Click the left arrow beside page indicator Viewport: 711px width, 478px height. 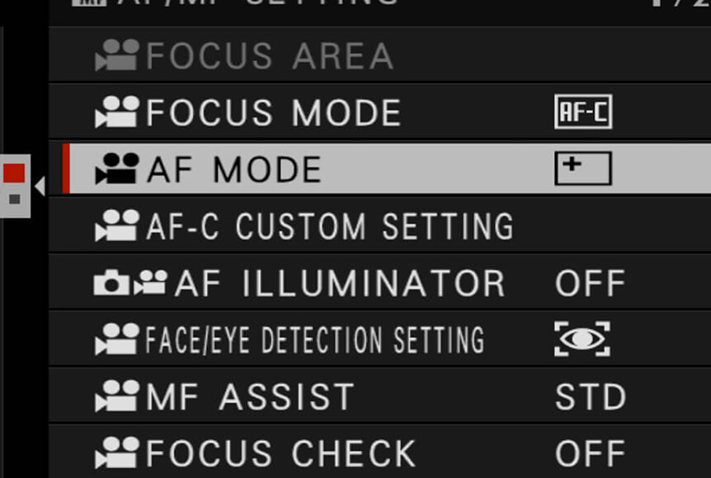tap(40, 186)
